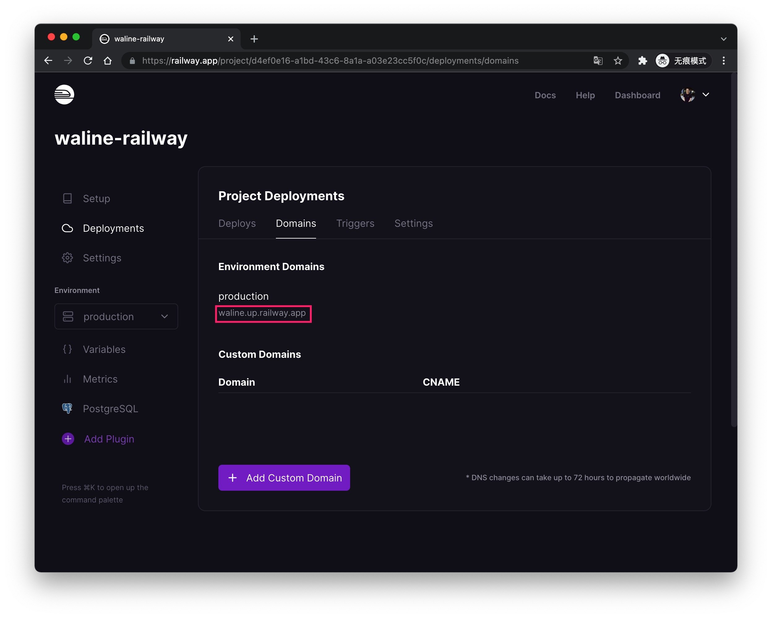Open the Metrics sidebar item
Viewport: 772px width, 618px height.
coord(100,379)
